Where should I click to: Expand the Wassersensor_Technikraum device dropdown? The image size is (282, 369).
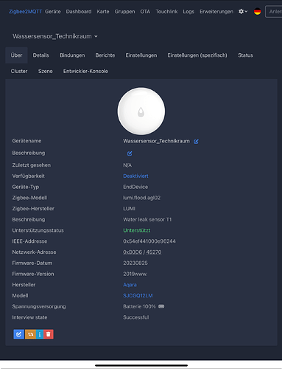click(x=55, y=36)
